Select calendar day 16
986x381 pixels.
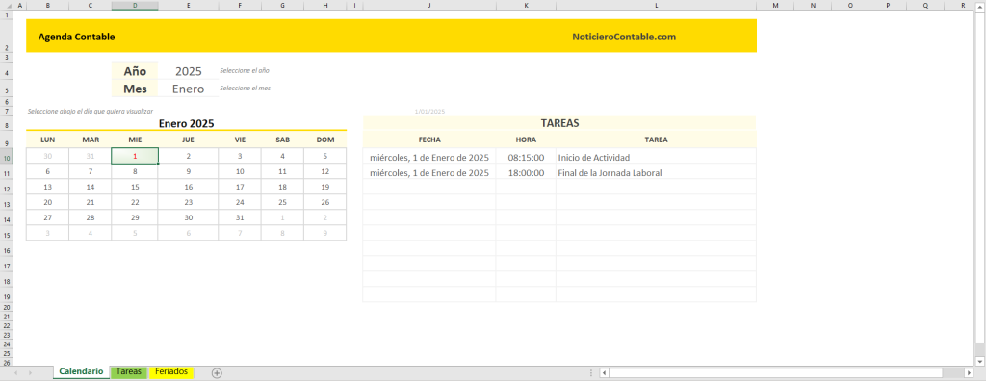(189, 187)
